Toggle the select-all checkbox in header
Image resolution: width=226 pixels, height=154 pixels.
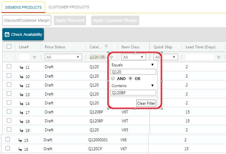point(9,46)
